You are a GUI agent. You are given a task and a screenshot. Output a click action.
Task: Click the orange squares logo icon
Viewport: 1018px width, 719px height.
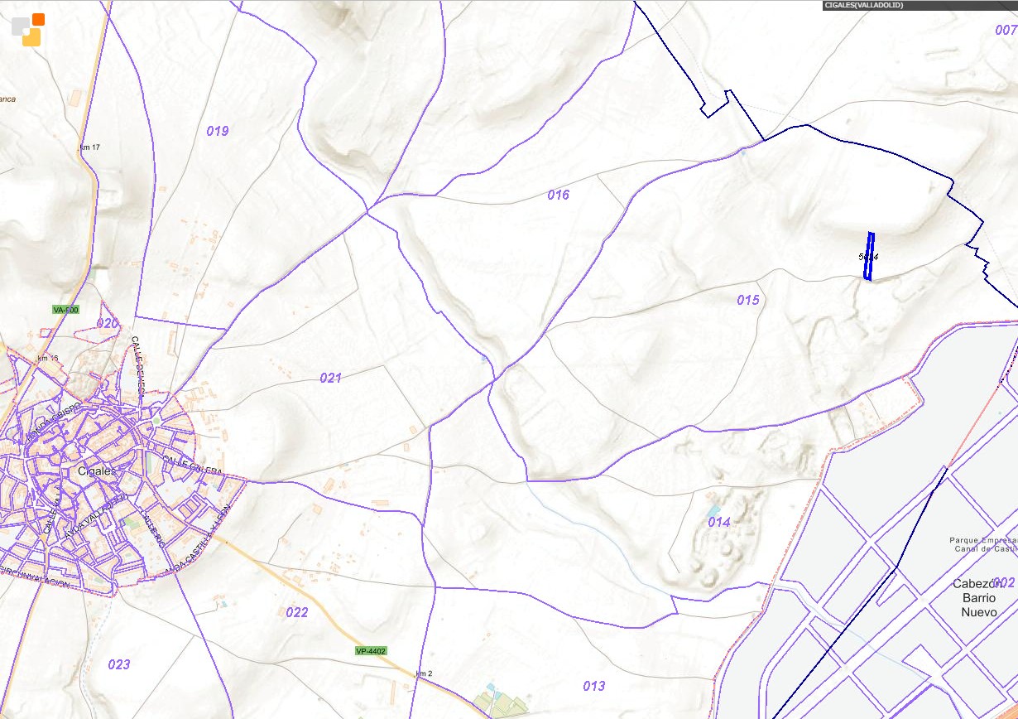click(x=27, y=30)
